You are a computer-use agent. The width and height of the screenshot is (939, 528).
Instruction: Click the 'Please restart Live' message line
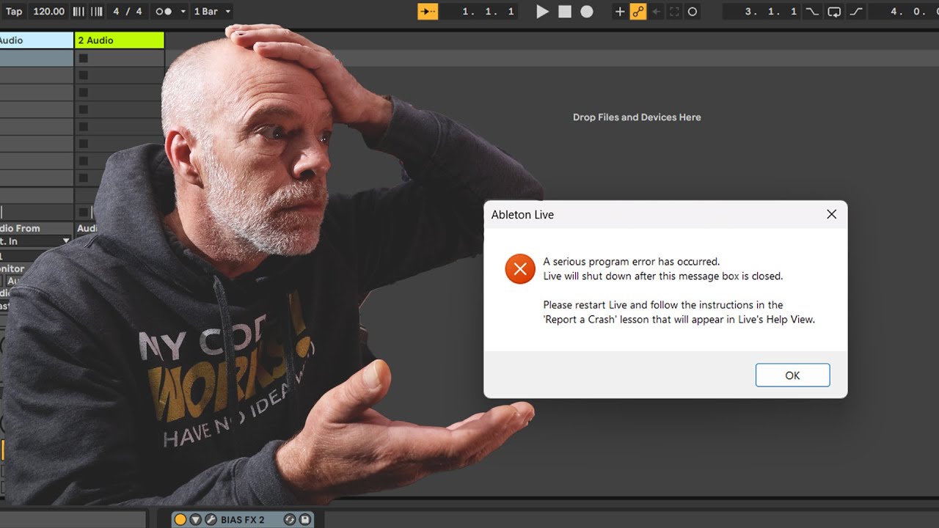point(663,305)
